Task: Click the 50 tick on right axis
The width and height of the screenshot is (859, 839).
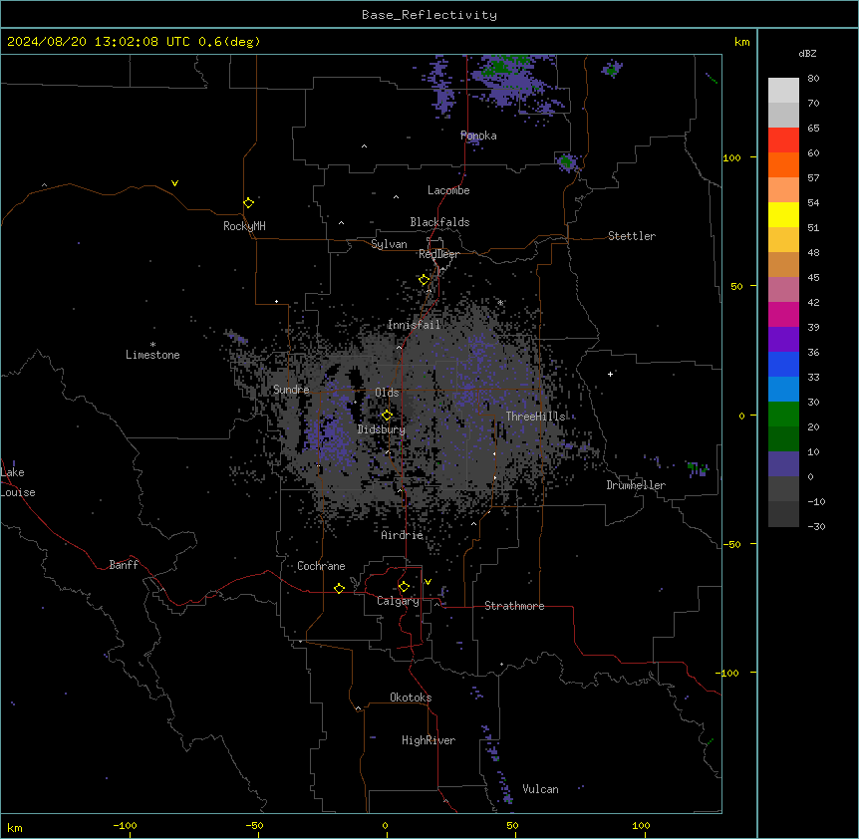Action: click(736, 286)
